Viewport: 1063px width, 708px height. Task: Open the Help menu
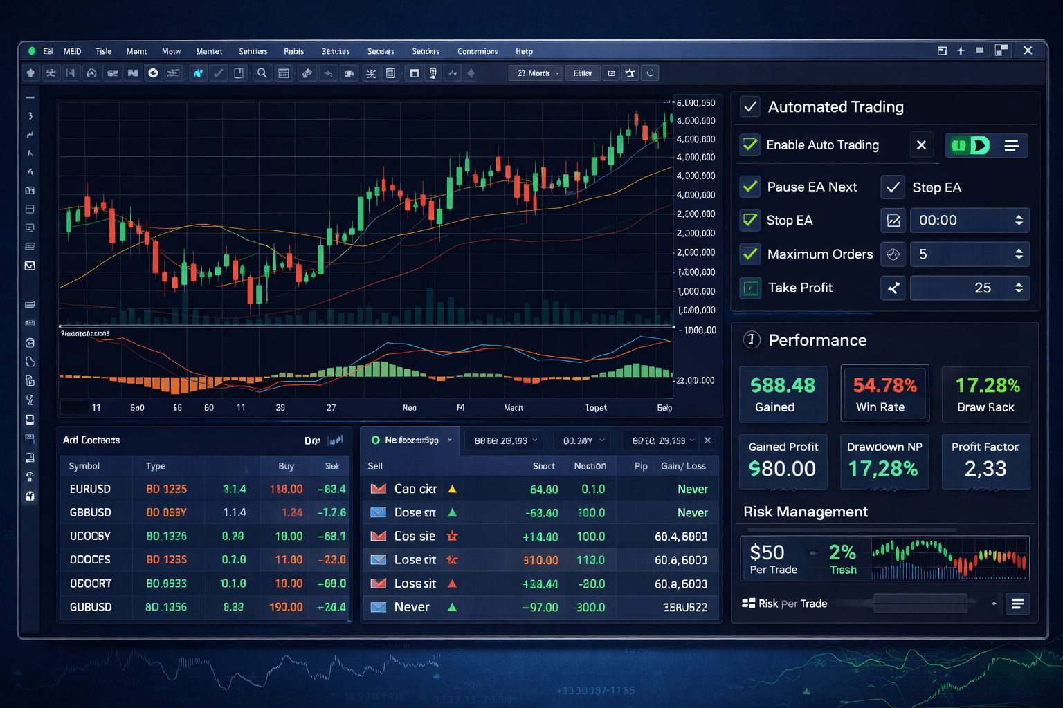pos(524,51)
